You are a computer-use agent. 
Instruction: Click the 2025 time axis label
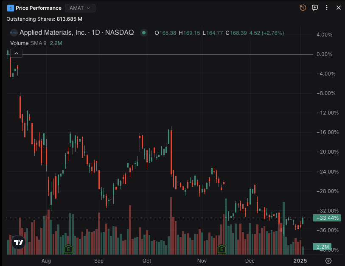coord(300,261)
